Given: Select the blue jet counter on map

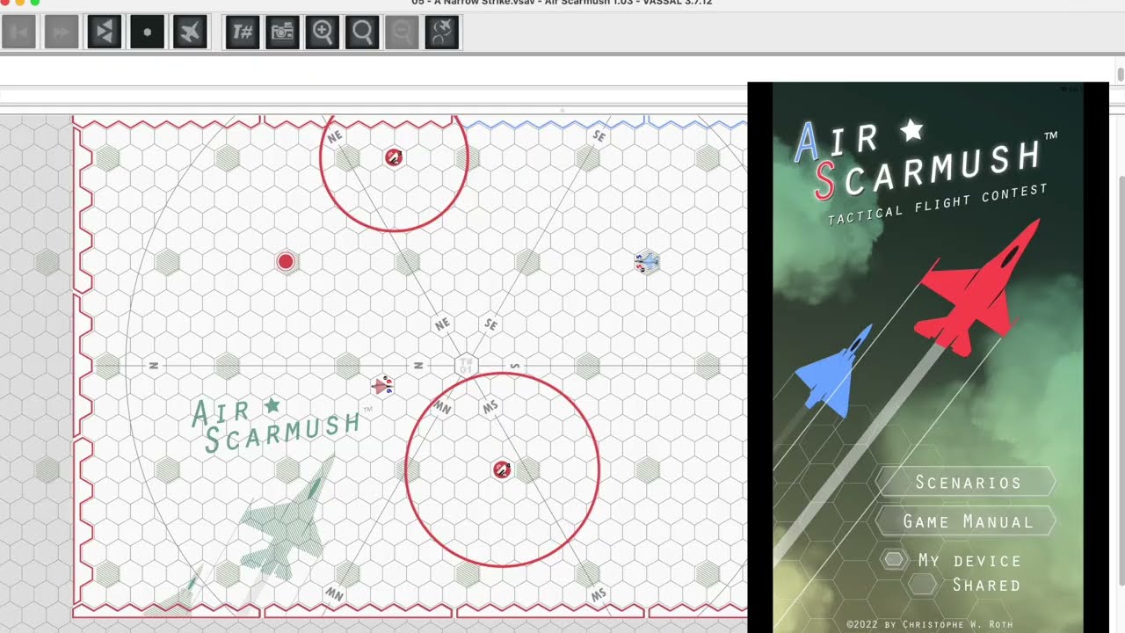Looking at the screenshot, I should click(x=647, y=261).
